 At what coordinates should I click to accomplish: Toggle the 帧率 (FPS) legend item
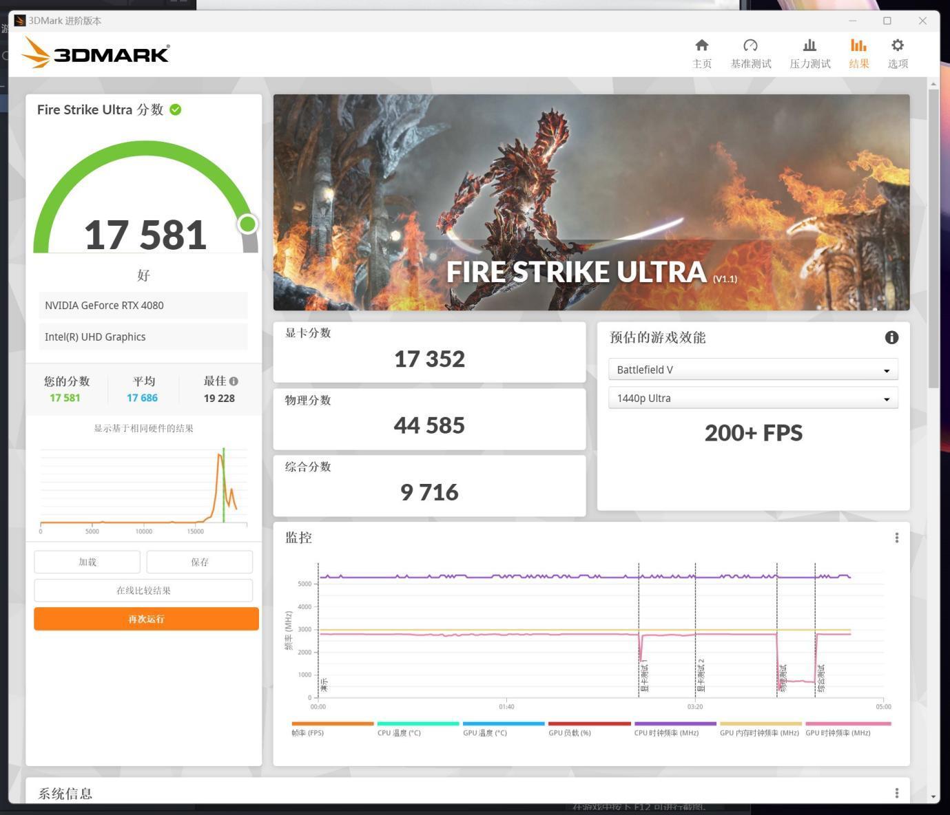pyautogui.click(x=332, y=728)
